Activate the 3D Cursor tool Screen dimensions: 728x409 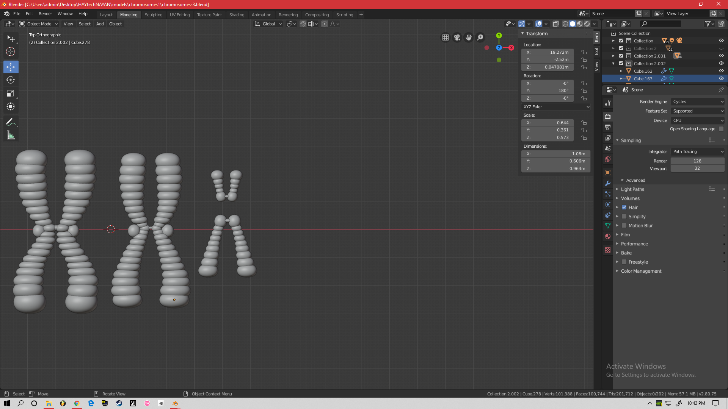[11, 52]
